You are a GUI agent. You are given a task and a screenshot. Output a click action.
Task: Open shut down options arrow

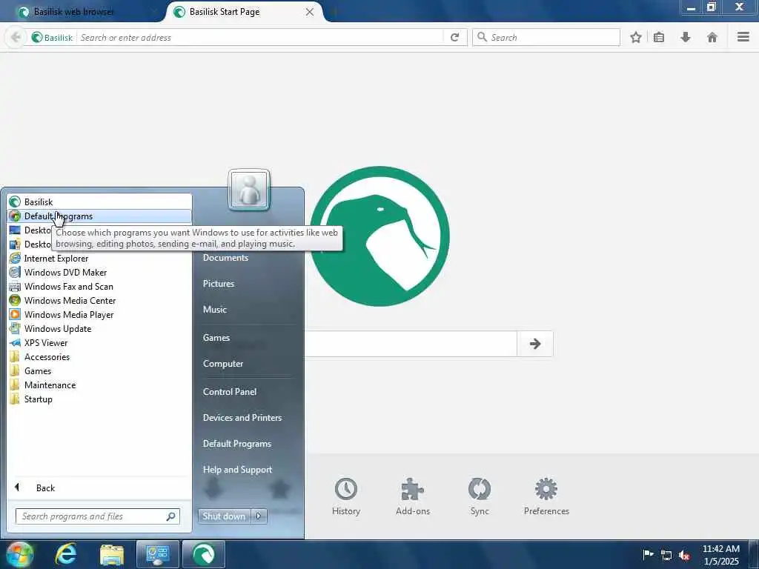pos(259,516)
